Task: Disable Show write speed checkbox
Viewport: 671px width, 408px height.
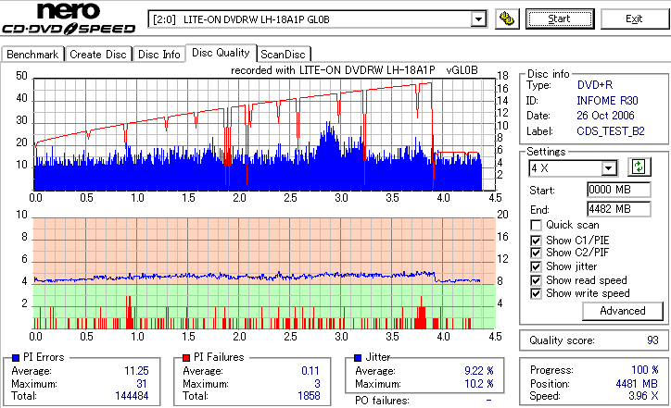Action: click(536, 293)
